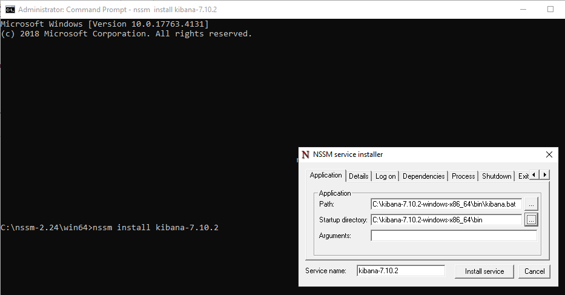The height and width of the screenshot is (295, 565).
Task: Click the NSSM logo icon in the dialog title
Action: [x=305, y=154]
